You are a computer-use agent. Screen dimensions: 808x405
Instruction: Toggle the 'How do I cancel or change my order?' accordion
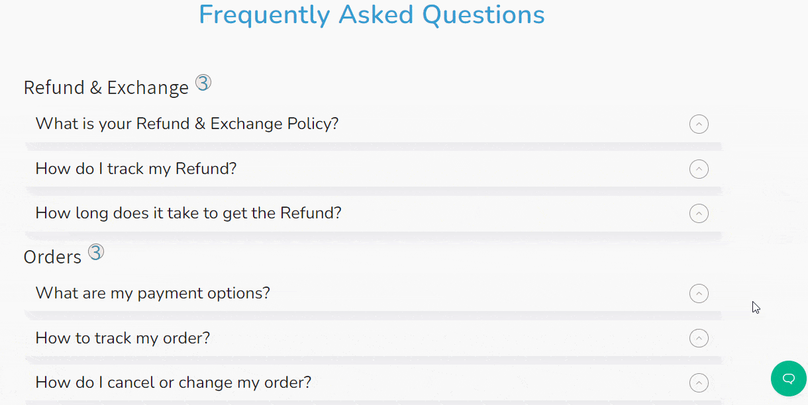click(x=699, y=382)
